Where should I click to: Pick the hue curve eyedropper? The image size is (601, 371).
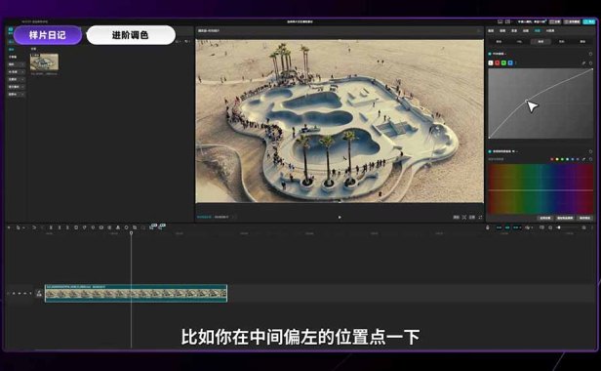[x=584, y=159]
